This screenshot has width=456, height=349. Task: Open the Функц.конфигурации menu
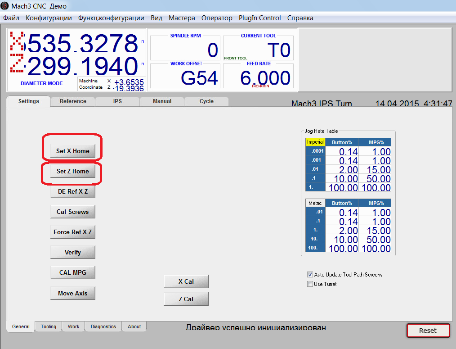pos(111,18)
